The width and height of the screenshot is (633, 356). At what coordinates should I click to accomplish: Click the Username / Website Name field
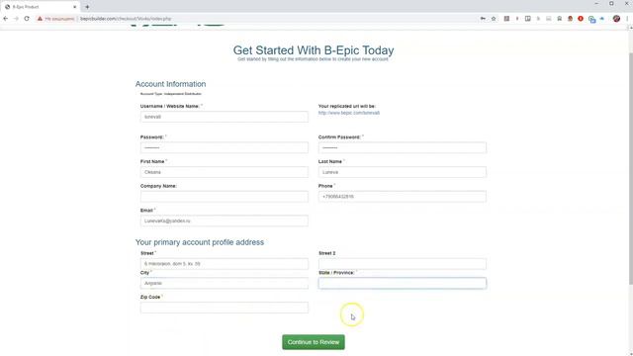(x=225, y=117)
